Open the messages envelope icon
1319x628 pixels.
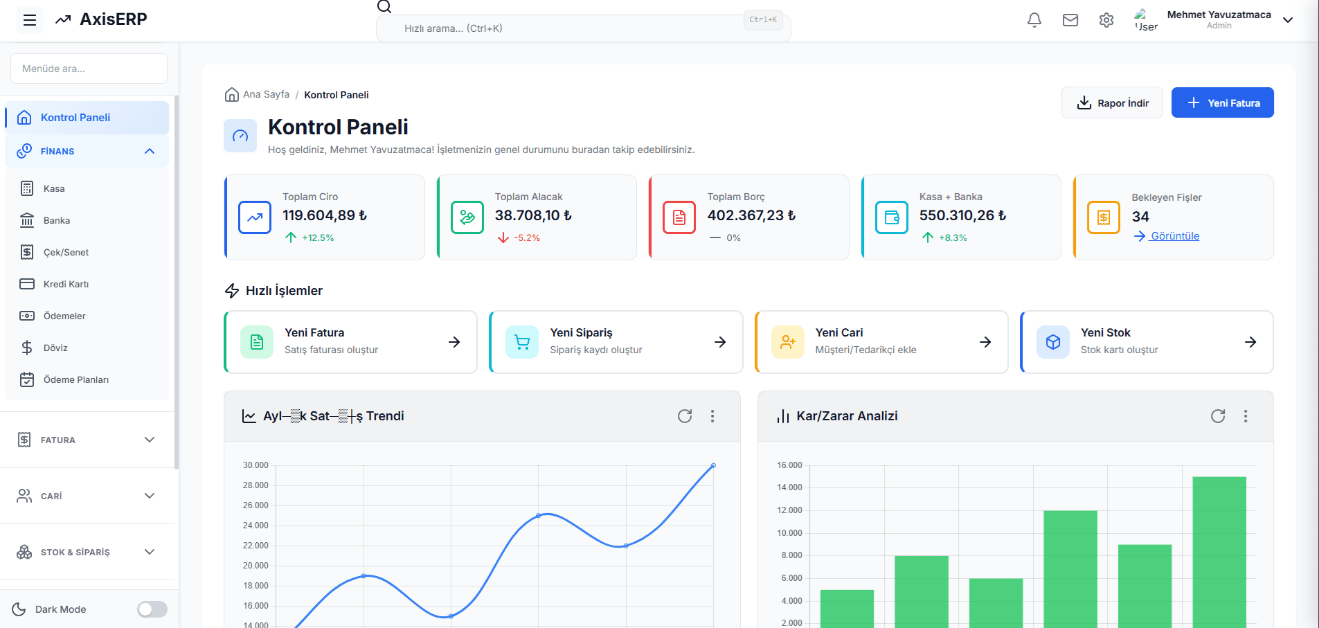pyautogui.click(x=1070, y=20)
